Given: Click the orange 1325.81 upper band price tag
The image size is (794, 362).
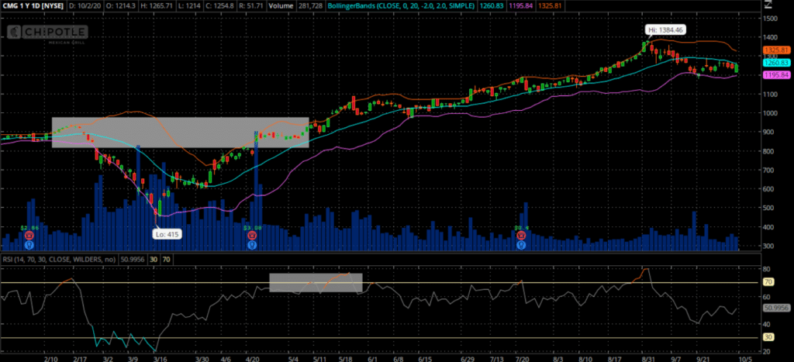Looking at the screenshot, I should tap(775, 50).
